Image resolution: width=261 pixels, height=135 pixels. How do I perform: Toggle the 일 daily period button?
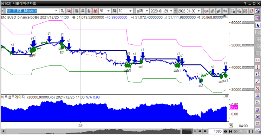point(76,11)
